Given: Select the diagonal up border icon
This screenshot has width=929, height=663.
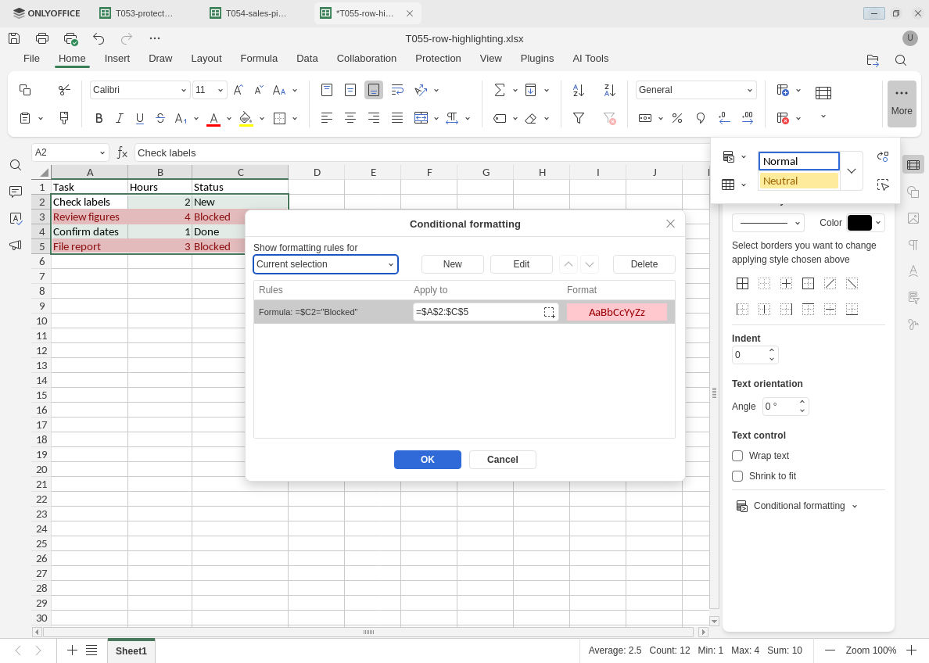Looking at the screenshot, I should tap(830, 283).
